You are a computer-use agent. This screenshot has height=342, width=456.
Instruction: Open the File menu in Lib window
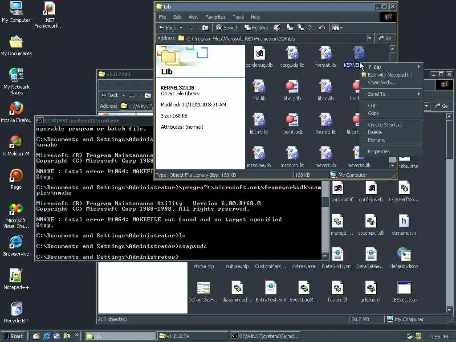(163, 17)
